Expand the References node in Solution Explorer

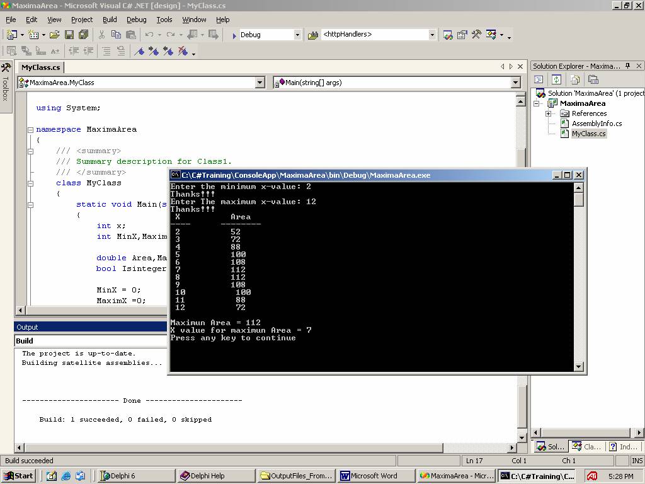549,113
